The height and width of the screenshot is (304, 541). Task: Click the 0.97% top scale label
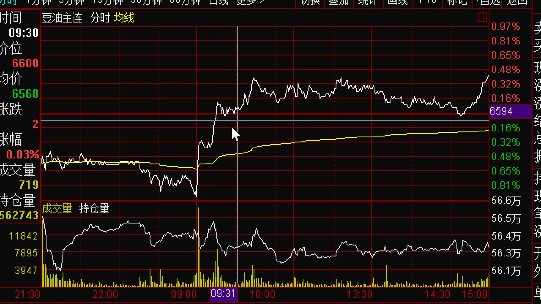click(x=506, y=27)
